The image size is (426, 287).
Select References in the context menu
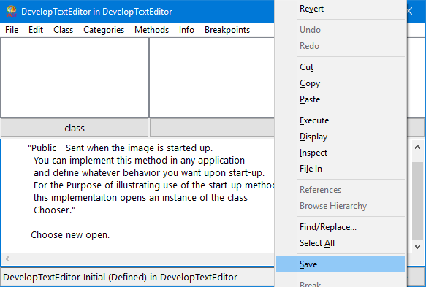click(341, 190)
